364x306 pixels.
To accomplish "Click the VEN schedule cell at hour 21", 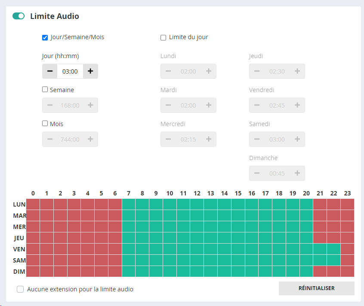I will 320,249.
